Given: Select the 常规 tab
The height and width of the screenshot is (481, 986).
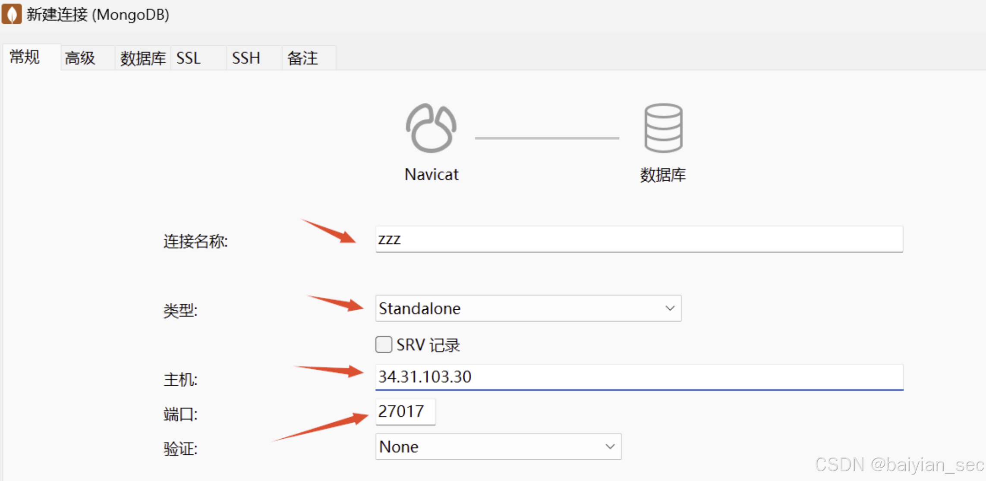Looking at the screenshot, I should tap(25, 57).
